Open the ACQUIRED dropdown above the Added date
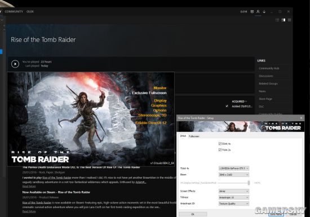This screenshot has height=217, width=310. click(x=239, y=101)
